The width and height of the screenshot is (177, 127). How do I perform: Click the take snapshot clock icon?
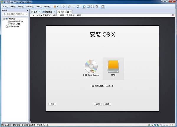[x=69, y=6]
